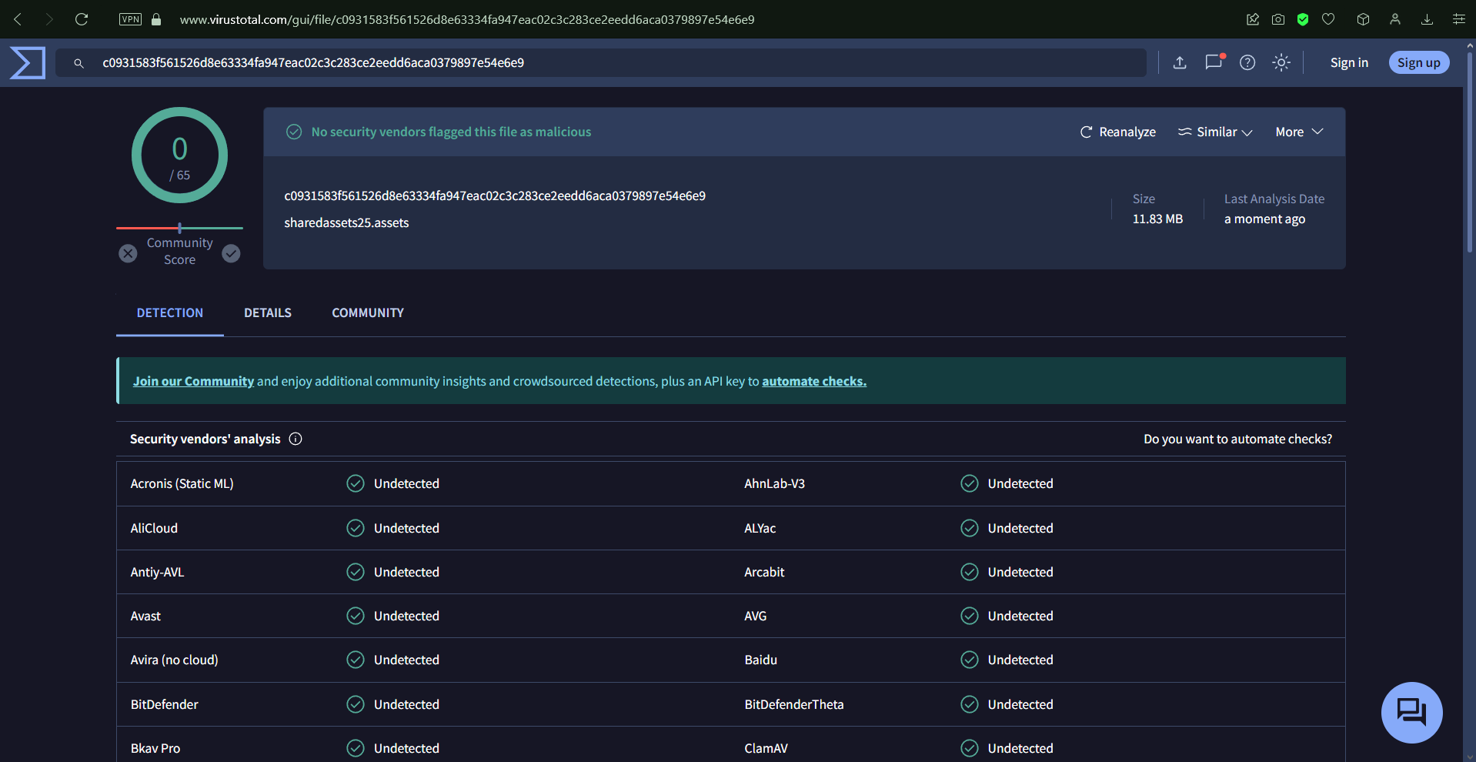Click the upload file icon
This screenshot has width=1476, height=762.
tap(1179, 62)
